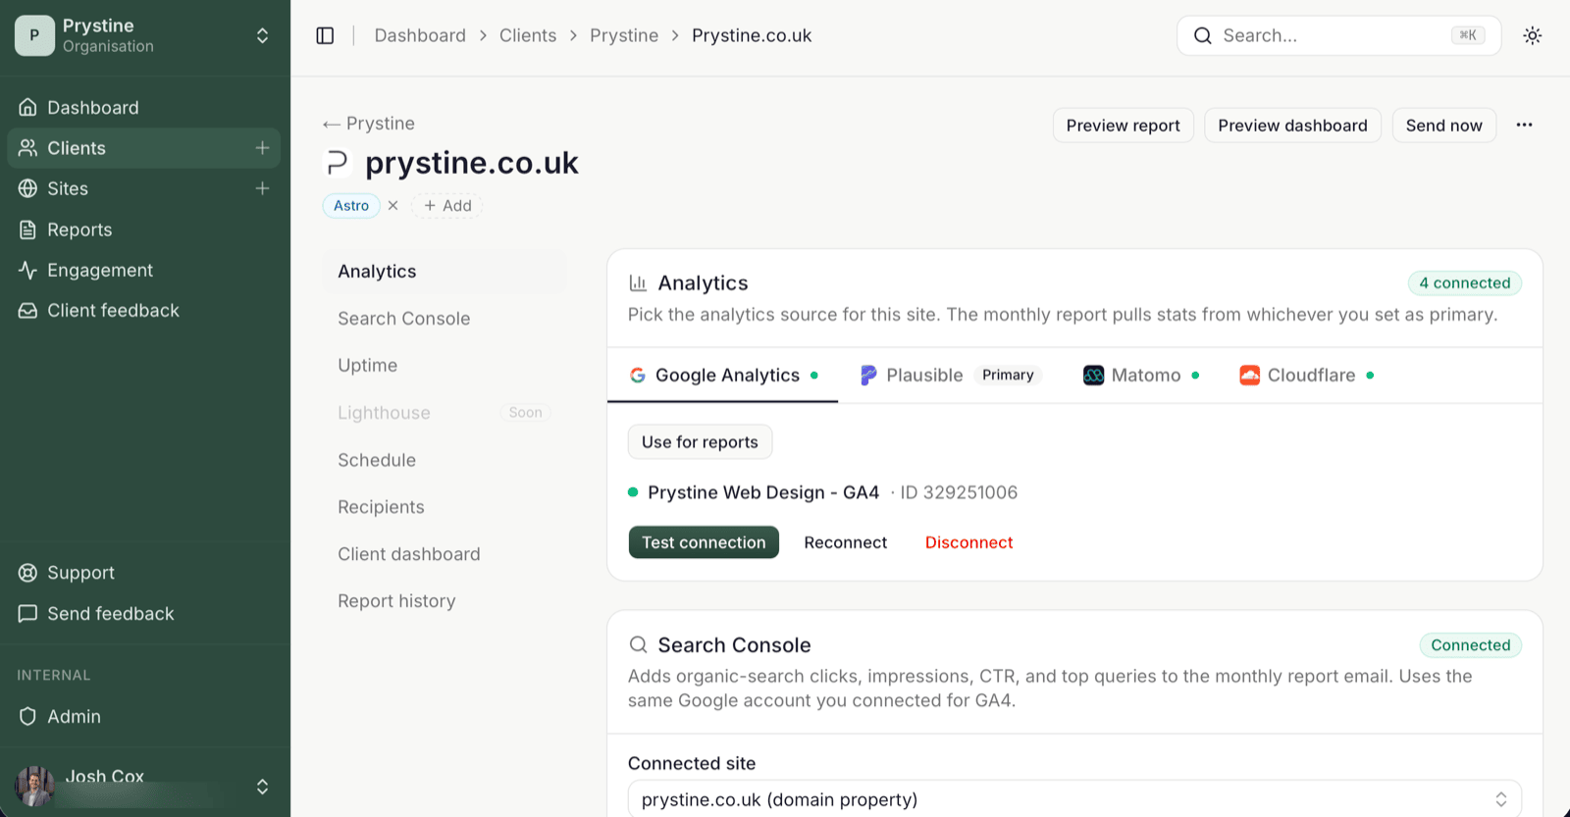Screen dimensions: 1570x817
Task: Click the Admin shield icon
Action: click(x=27, y=717)
